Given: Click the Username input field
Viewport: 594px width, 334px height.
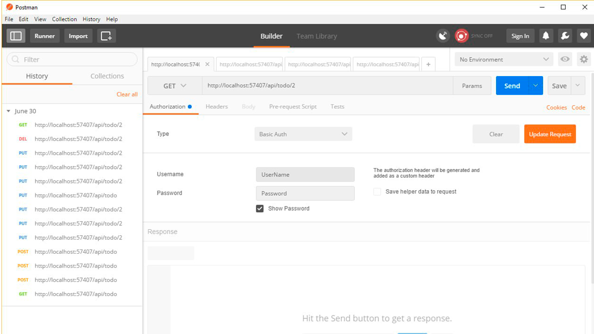Looking at the screenshot, I should coord(305,174).
